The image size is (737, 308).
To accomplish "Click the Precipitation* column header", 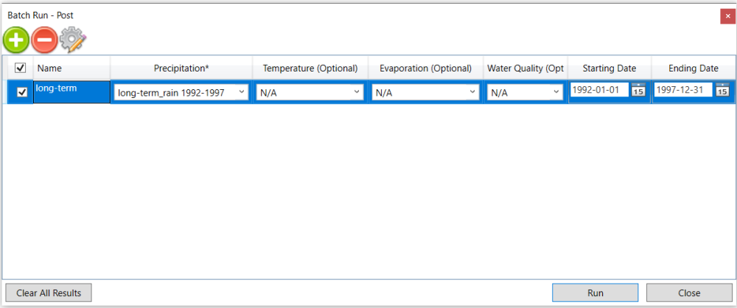I will [181, 69].
